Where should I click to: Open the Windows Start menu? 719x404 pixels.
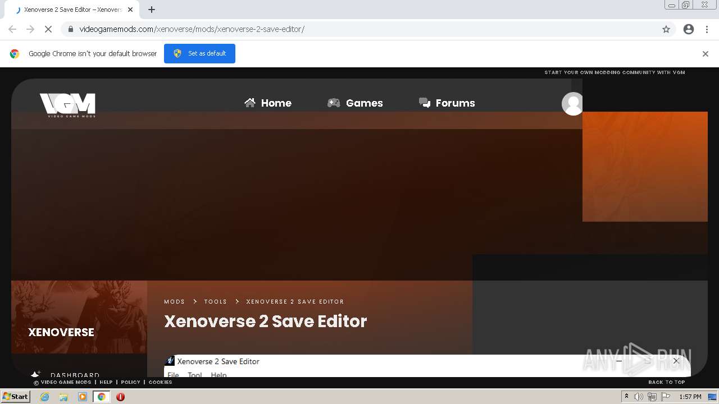15,396
